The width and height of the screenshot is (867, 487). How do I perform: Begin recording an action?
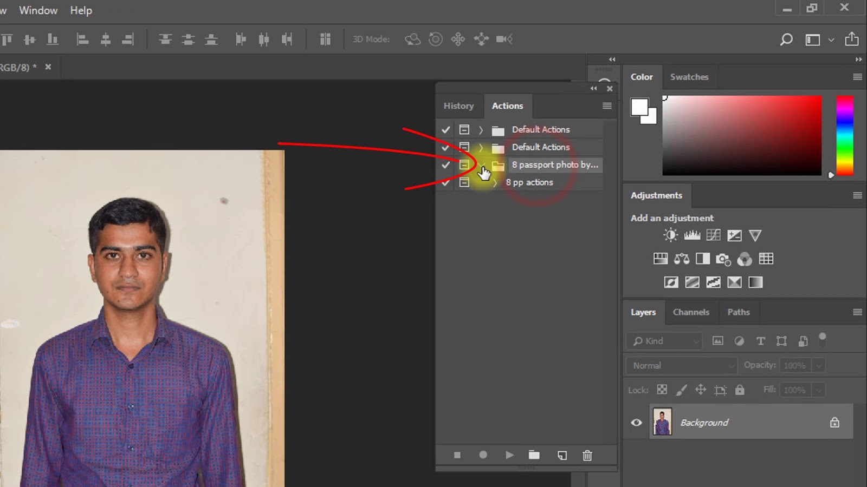coord(483,455)
